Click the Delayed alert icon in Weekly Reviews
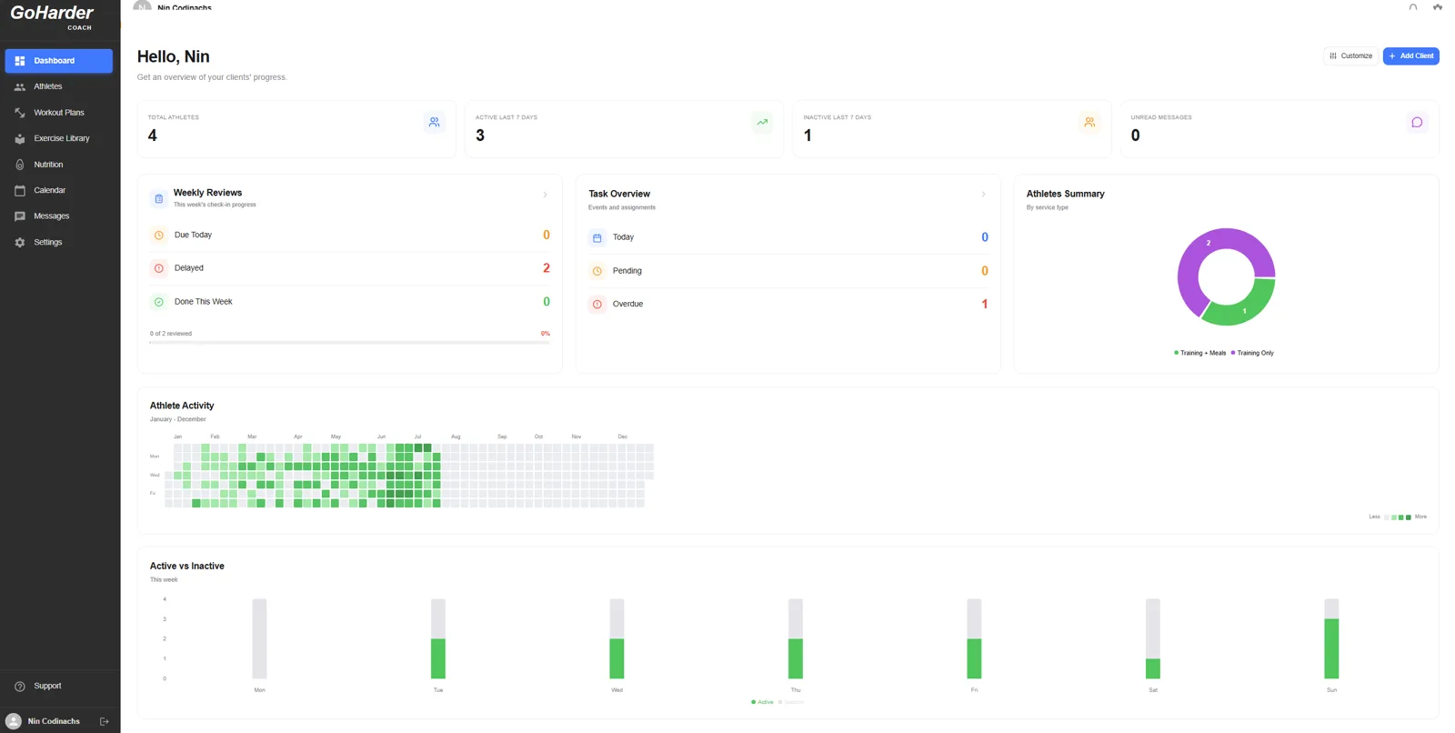 (159, 268)
